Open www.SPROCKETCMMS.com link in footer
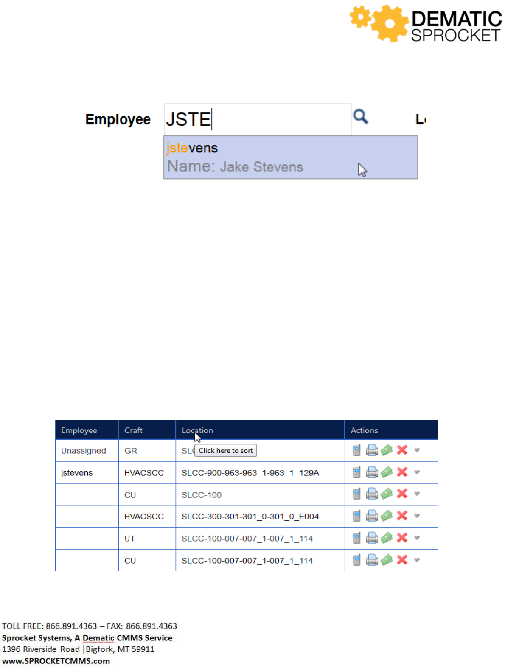The image size is (505, 671). (56, 661)
